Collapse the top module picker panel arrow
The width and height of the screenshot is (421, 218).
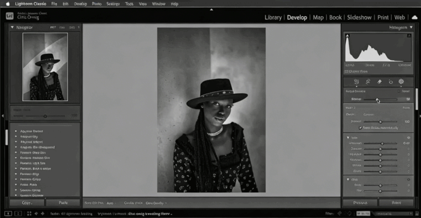point(211,10)
